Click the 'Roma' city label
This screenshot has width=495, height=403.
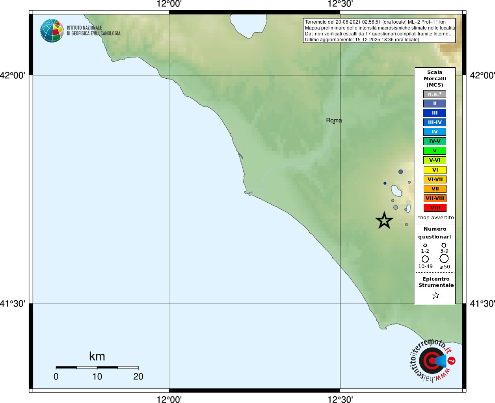click(x=334, y=120)
